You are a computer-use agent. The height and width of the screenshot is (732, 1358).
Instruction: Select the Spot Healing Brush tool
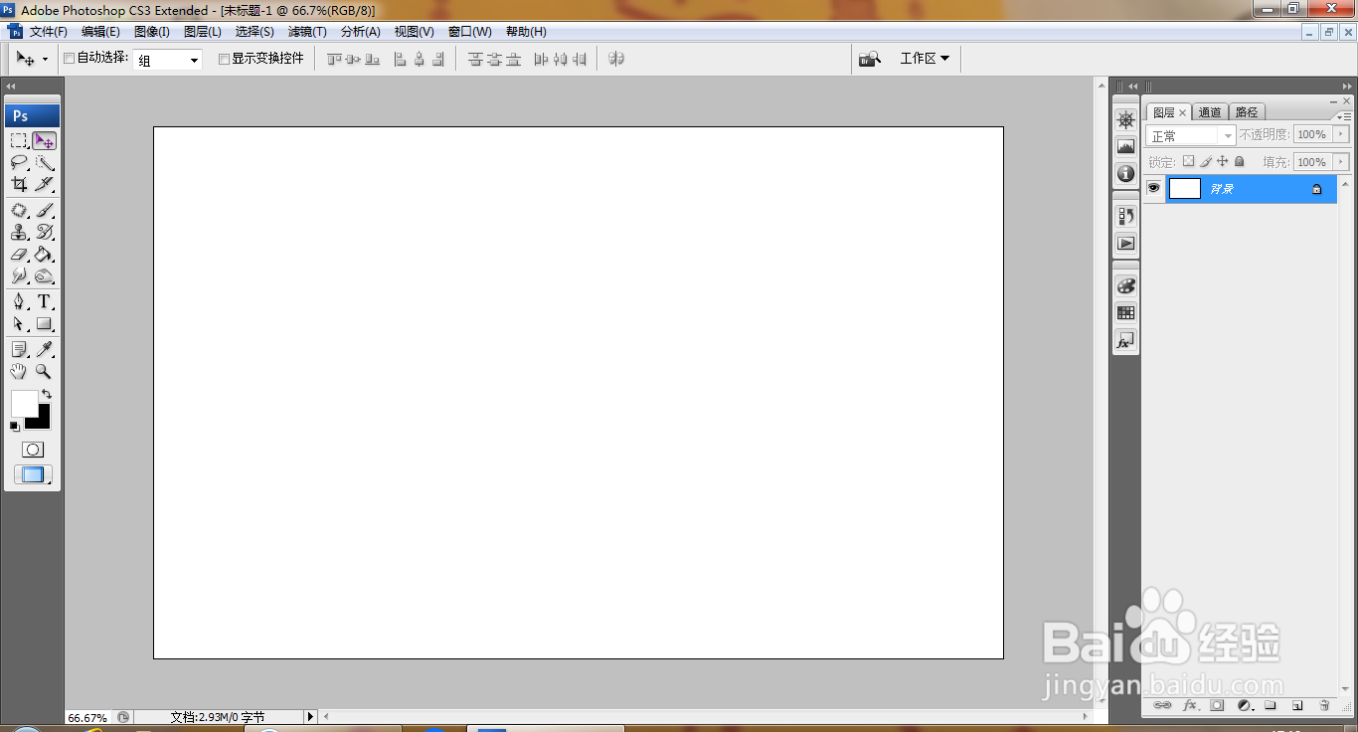tap(19, 211)
